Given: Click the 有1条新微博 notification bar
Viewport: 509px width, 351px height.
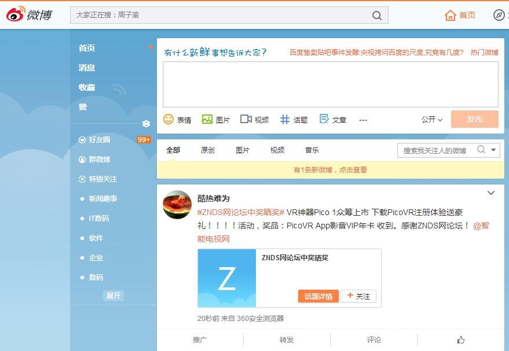Looking at the screenshot, I should (331, 170).
